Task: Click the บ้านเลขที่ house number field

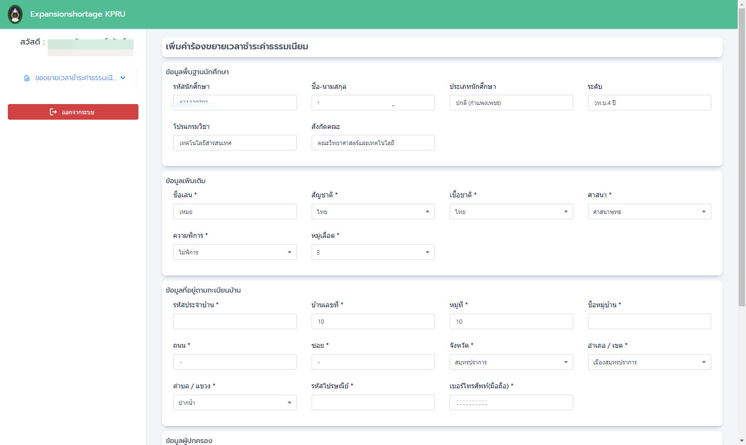Action: [373, 321]
